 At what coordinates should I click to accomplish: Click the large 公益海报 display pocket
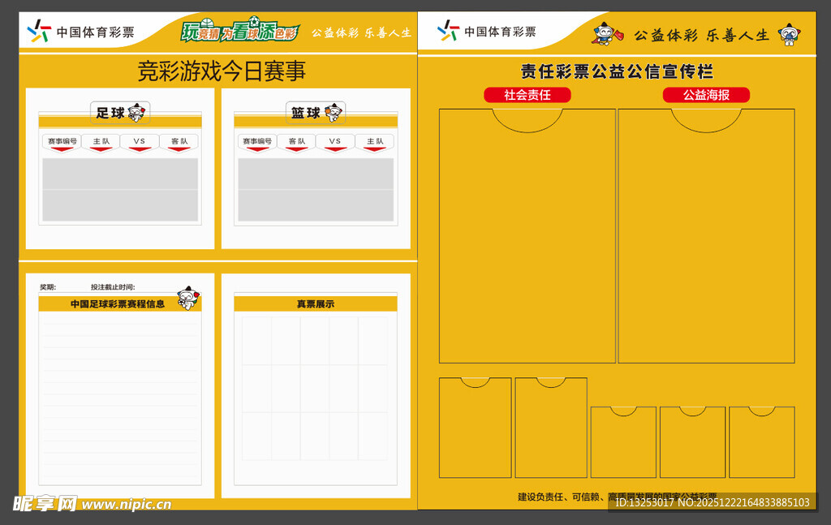[706, 235]
